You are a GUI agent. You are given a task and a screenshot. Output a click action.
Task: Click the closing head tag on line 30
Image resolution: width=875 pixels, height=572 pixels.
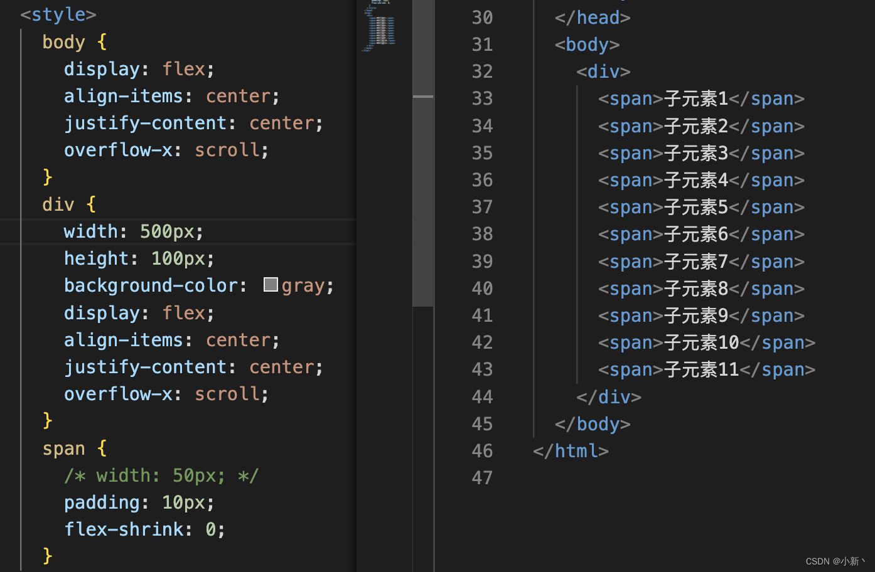592,17
